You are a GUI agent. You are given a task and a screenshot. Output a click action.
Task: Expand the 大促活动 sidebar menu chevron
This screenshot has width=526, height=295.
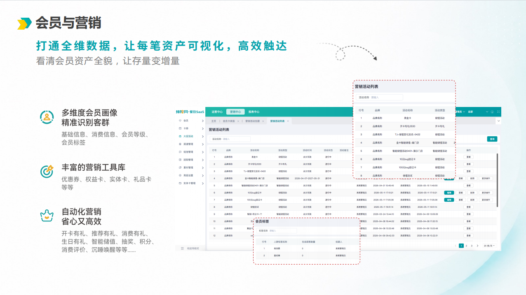tap(203, 136)
